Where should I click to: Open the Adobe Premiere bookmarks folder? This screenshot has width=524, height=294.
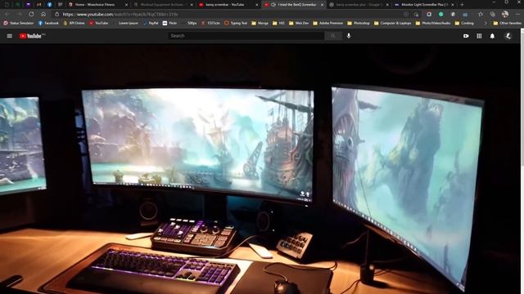click(327, 23)
